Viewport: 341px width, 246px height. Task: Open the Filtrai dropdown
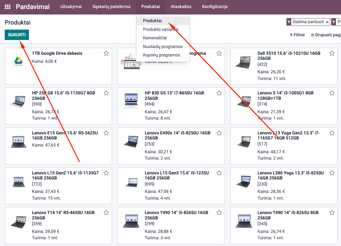click(x=297, y=35)
